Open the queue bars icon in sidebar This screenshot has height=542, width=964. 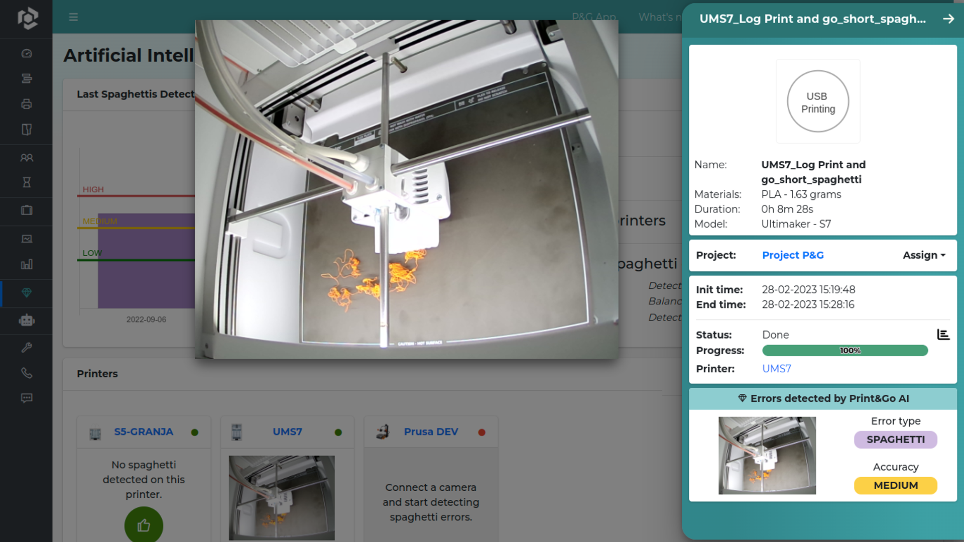[x=27, y=78]
